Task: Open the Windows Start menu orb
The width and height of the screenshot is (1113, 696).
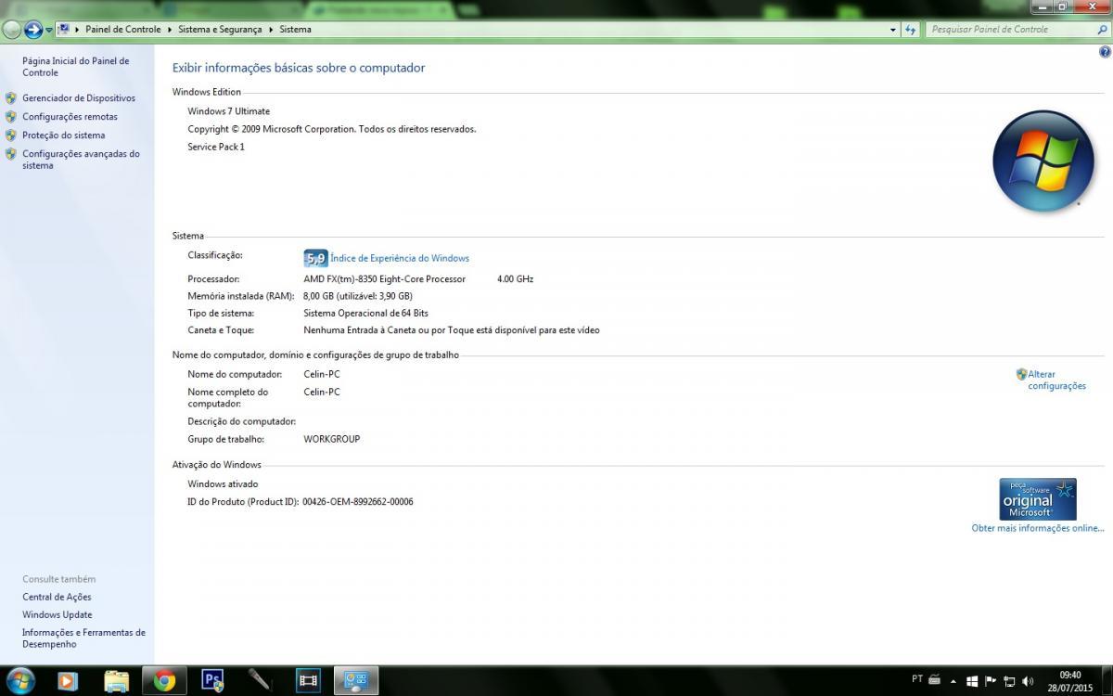Action: coord(19,680)
